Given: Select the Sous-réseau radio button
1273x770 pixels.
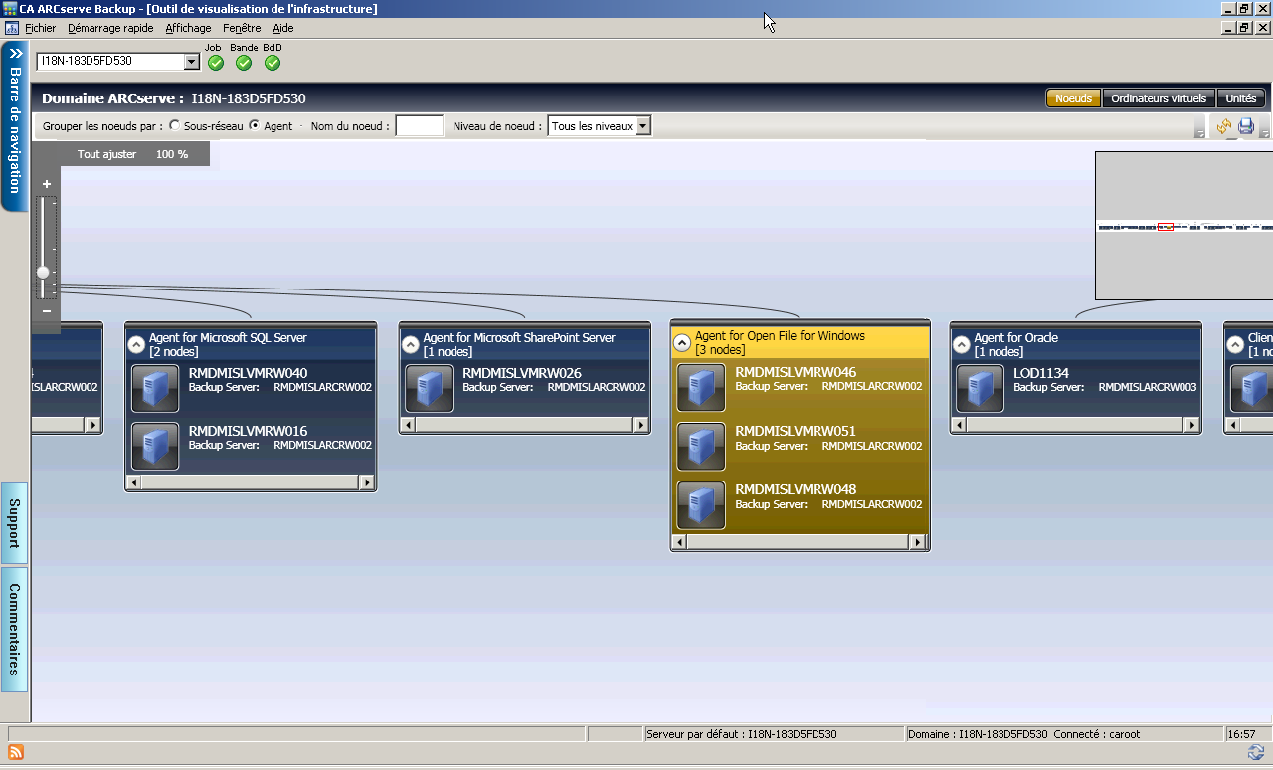Looking at the screenshot, I should pyautogui.click(x=175, y=126).
